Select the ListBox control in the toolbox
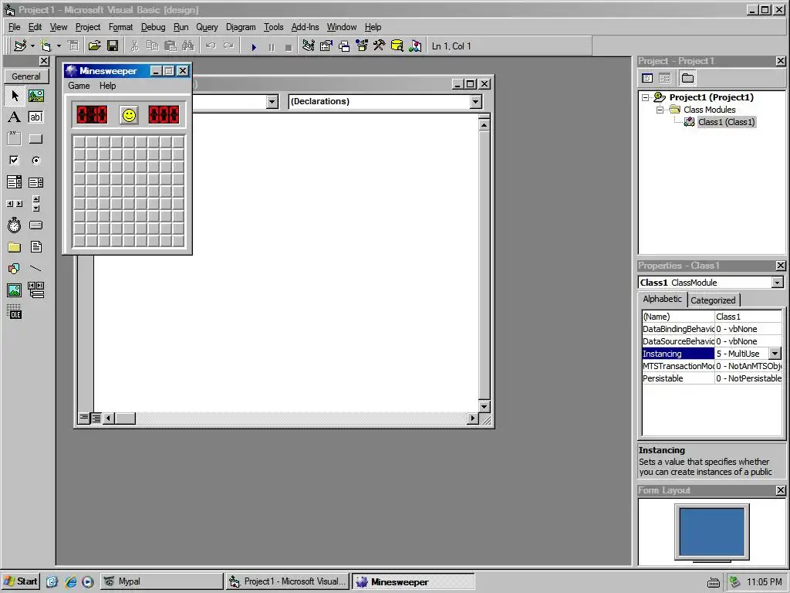The height and width of the screenshot is (593, 790). [35, 182]
